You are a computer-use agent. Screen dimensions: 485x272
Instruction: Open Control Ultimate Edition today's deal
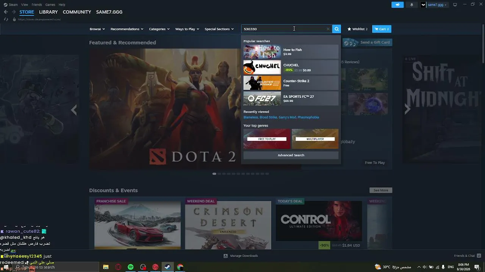click(319, 224)
